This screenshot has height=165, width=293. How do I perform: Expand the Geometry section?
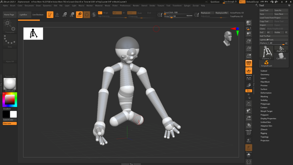click(x=265, y=74)
